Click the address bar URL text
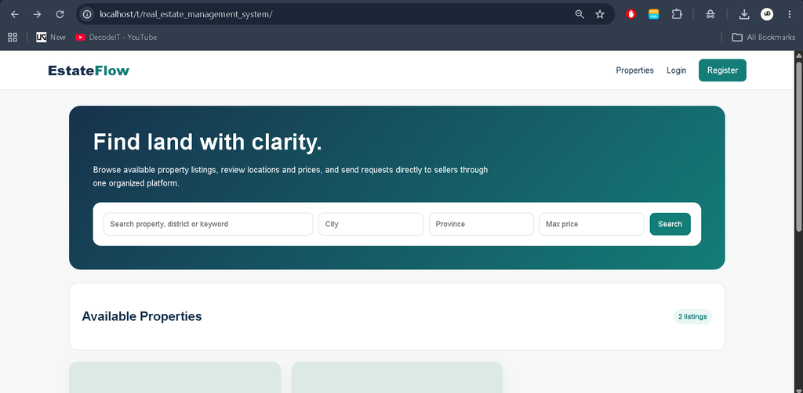The width and height of the screenshot is (803, 393). pos(186,14)
